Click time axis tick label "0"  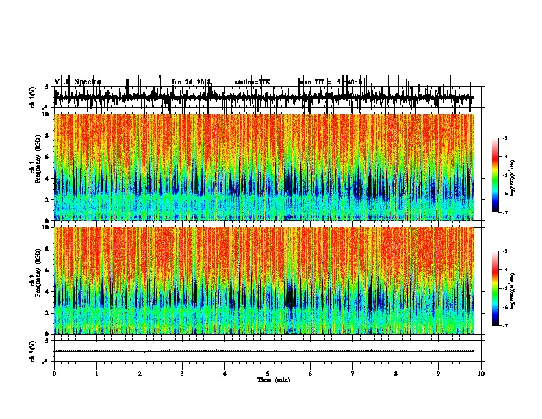pyautogui.click(x=54, y=374)
